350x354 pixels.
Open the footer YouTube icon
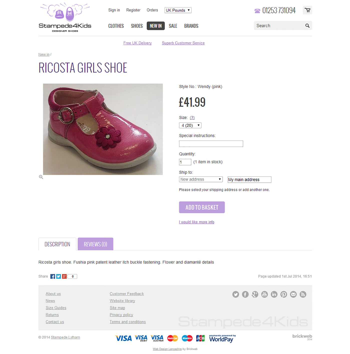pos(264,294)
